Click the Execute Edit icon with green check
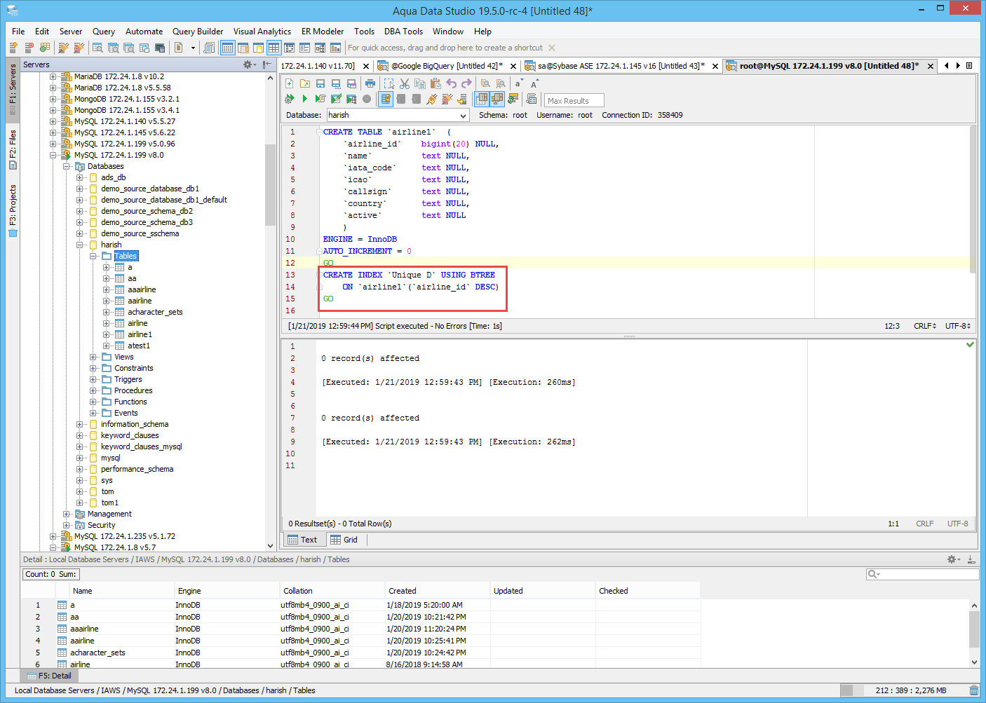The image size is (986, 703). click(336, 99)
